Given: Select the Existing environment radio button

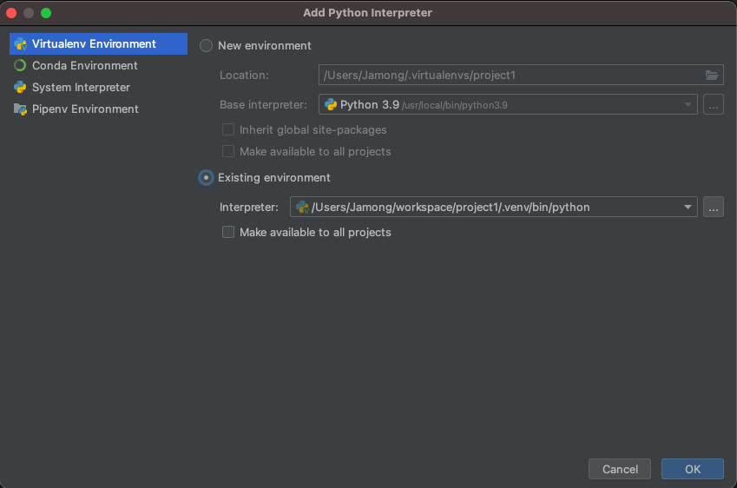Looking at the screenshot, I should (206, 178).
